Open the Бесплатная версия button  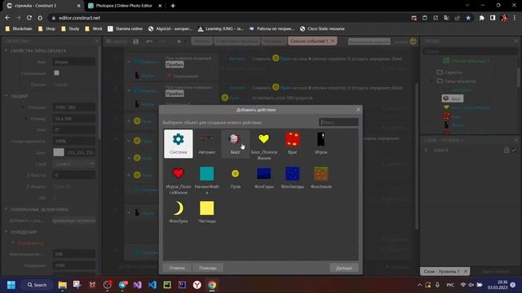(x=369, y=42)
